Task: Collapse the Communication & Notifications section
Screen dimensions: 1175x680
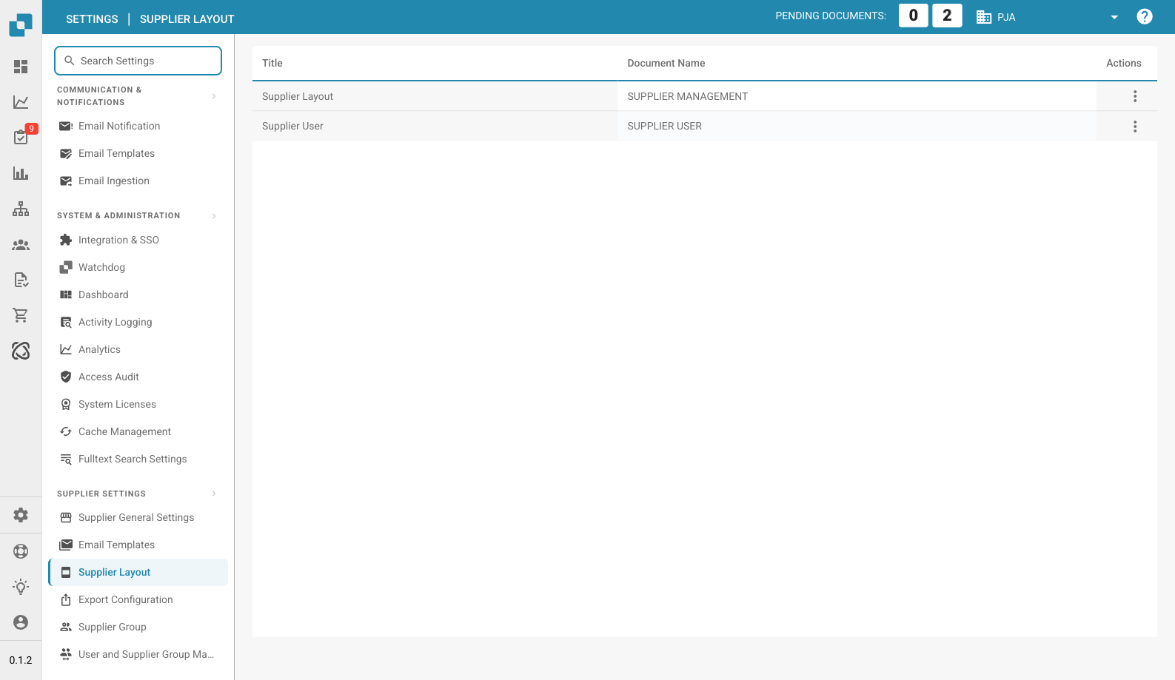Action: (214, 96)
